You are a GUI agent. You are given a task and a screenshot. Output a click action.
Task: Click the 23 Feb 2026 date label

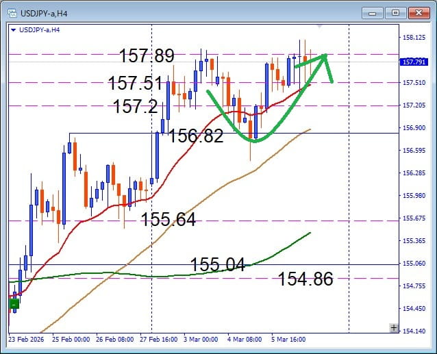tap(26, 339)
